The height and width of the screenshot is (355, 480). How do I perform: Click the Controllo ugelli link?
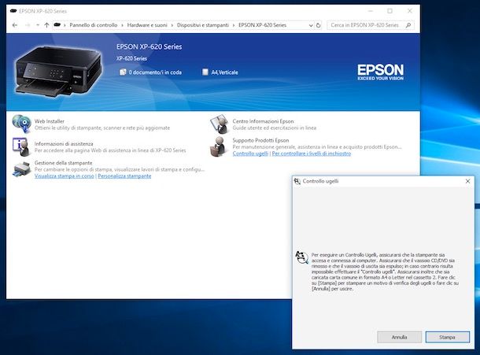point(250,153)
